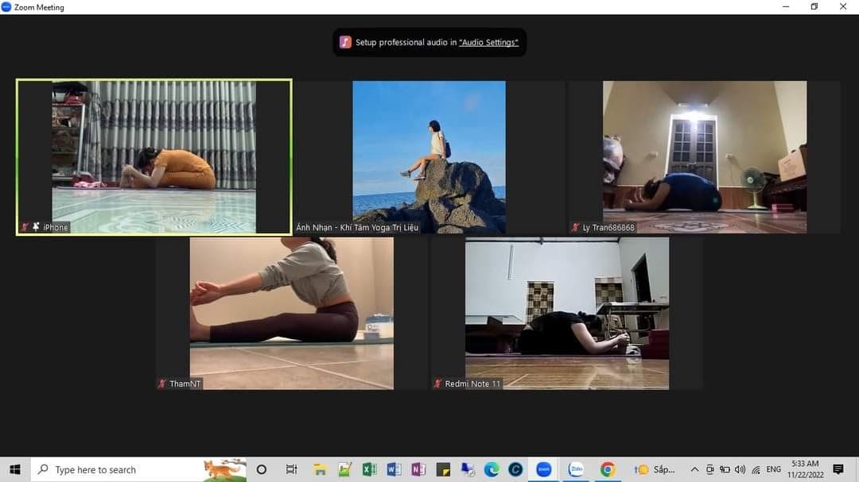Restore down the Zoom Meeting window
This screenshot has height=482, width=859.
[x=814, y=7]
